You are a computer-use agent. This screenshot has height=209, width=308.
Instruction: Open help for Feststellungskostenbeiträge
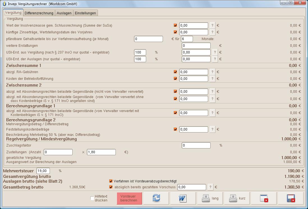click(x=212, y=129)
